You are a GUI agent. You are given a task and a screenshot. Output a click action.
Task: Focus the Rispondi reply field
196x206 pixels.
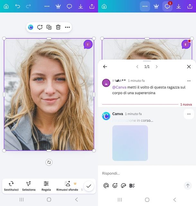pyautogui.click(x=147, y=173)
